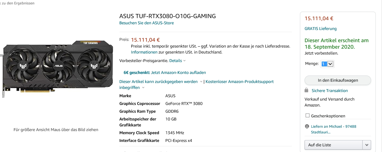Viewport: 382px width, 152px height.
Task: Open the Auf die Liste dropdown arrow
Action: click(367, 145)
